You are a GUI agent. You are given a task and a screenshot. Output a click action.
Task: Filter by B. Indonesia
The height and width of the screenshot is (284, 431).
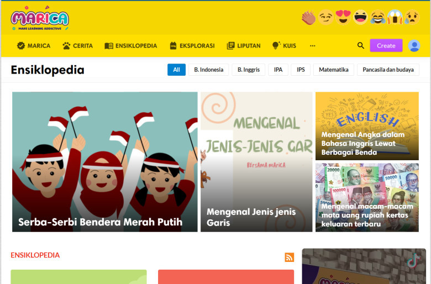coord(209,70)
